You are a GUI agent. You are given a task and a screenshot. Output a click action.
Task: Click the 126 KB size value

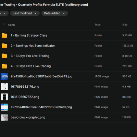[126, 117]
